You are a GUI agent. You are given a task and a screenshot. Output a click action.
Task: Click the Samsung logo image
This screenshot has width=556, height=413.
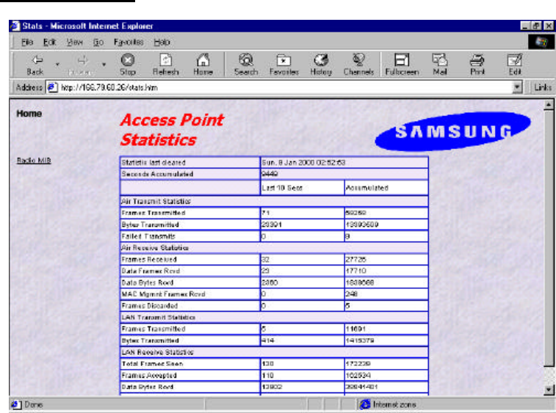453,131
